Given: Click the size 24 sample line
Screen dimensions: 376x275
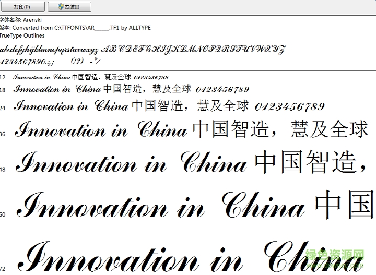Looking at the screenshot, I should coord(169,105).
